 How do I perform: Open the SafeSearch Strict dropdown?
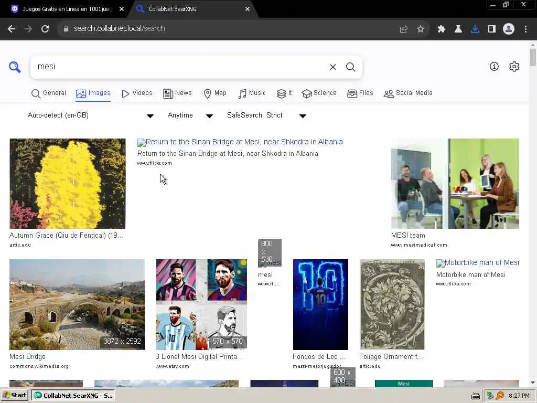pyautogui.click(x=266, y=115)
